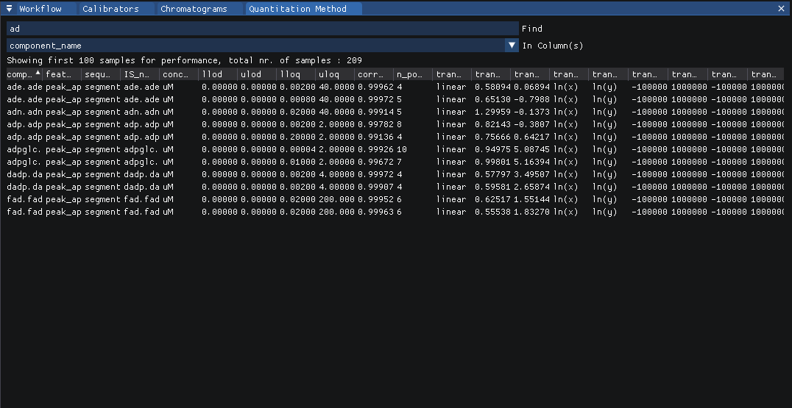Viewport: 792px width, 408px height.
Task: Click intercept value -0.1373
Action: click(x=531, y=112)
